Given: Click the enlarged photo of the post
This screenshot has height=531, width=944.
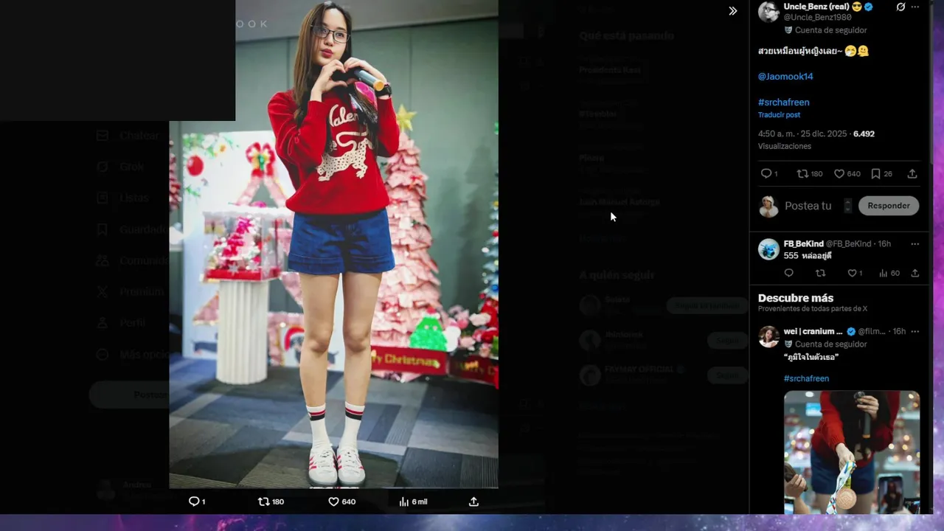Looking at the screenshot, I should pyautogui.click(x=333, y=243).
